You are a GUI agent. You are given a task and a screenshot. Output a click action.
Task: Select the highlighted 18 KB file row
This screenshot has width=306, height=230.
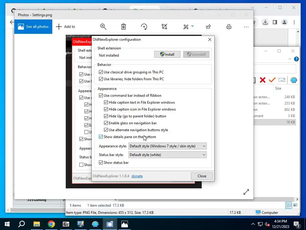275,122
